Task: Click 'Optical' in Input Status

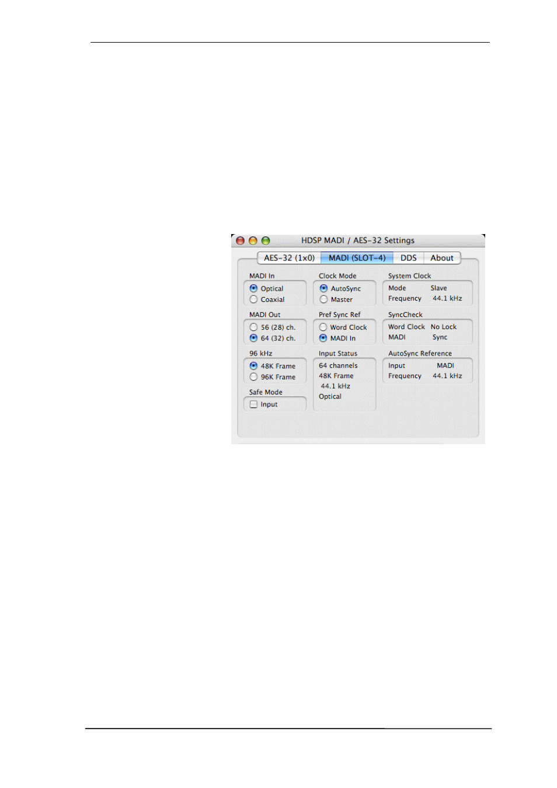Action: pos(330,396)
